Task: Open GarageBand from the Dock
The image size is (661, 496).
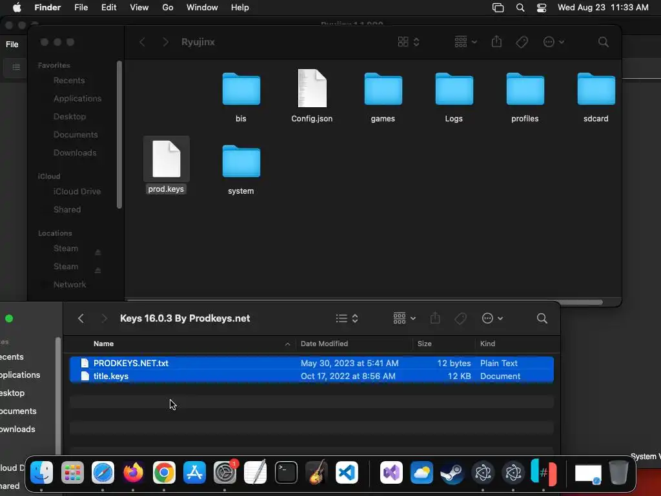Action: [316, 472]
